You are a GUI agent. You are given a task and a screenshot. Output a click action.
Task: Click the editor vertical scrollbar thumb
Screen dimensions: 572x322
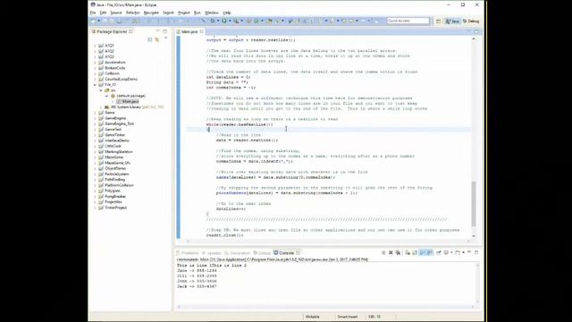(x=474, y=204)
